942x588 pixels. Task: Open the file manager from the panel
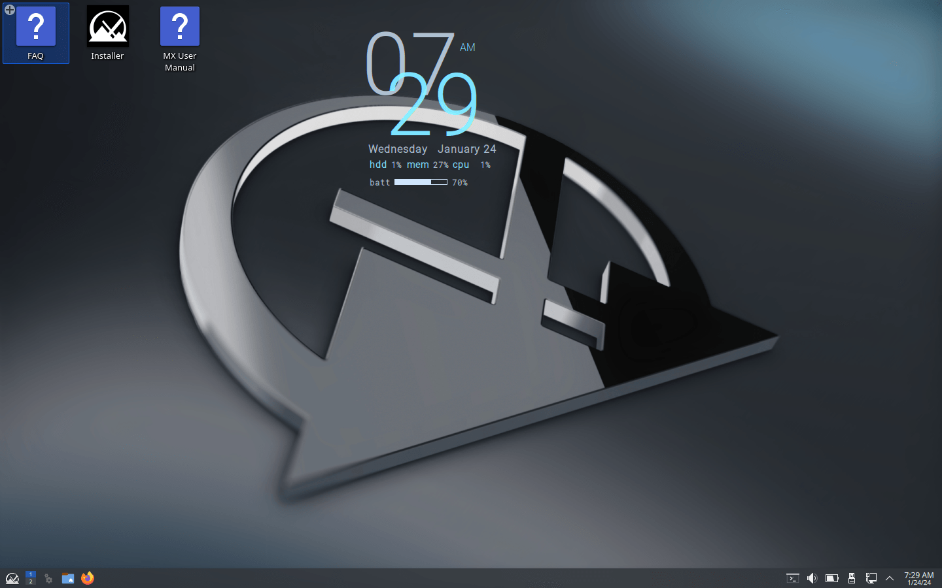pyautogui.click(x=68, y=578)
